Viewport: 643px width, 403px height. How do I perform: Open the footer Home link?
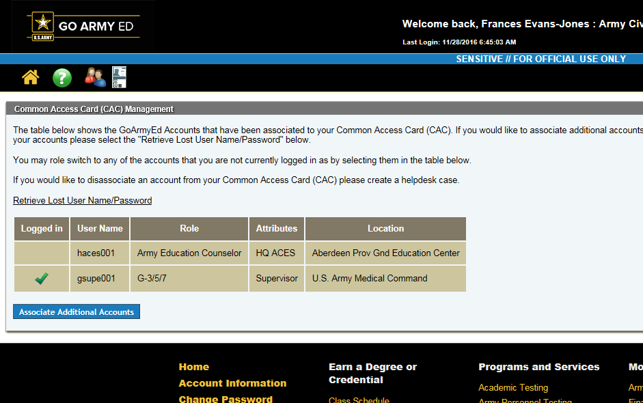click(194, 367)
